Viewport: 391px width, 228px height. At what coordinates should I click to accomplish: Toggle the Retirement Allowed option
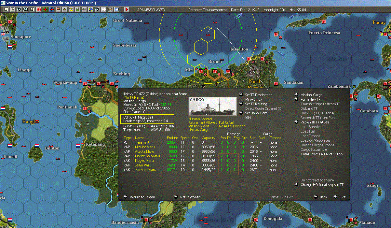point(203,122)
